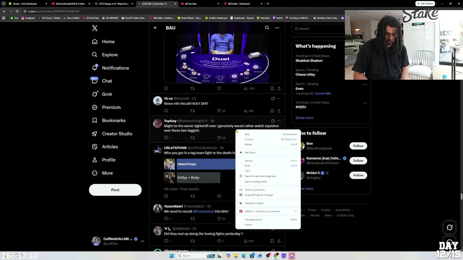The width and height of the screenshot is (463, 260).
Task: Open the BAU community options menu
Action: 277,28
